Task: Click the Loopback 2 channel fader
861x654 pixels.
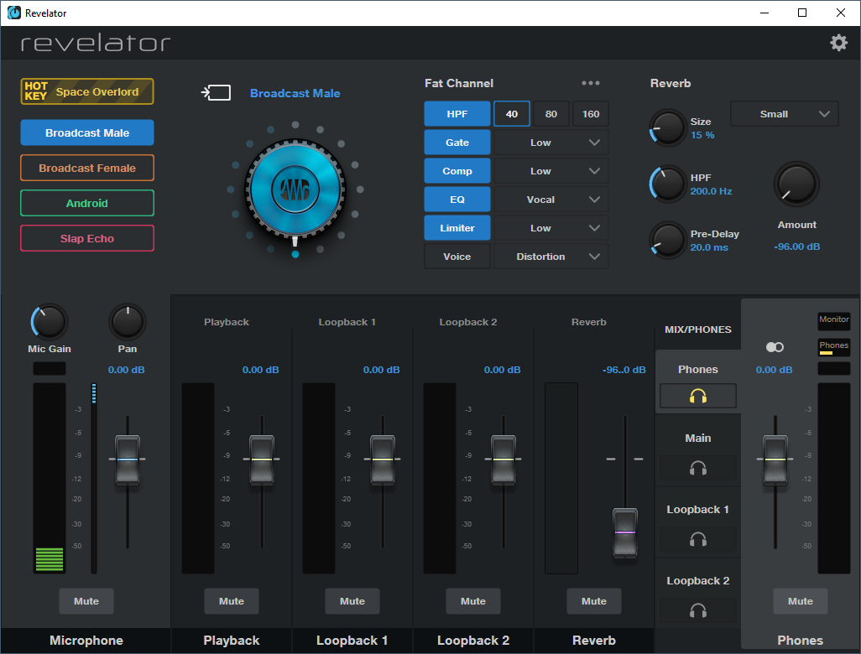Action: (x=503, y=459)
